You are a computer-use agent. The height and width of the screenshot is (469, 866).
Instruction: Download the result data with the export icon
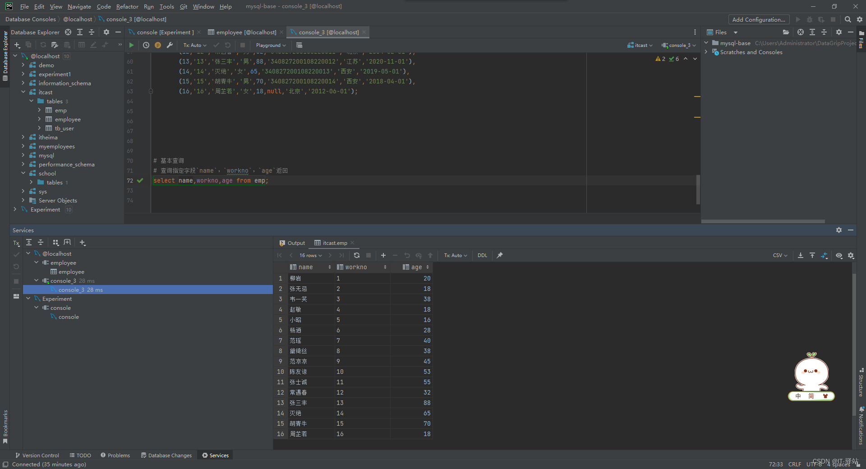tap(801, 255)
